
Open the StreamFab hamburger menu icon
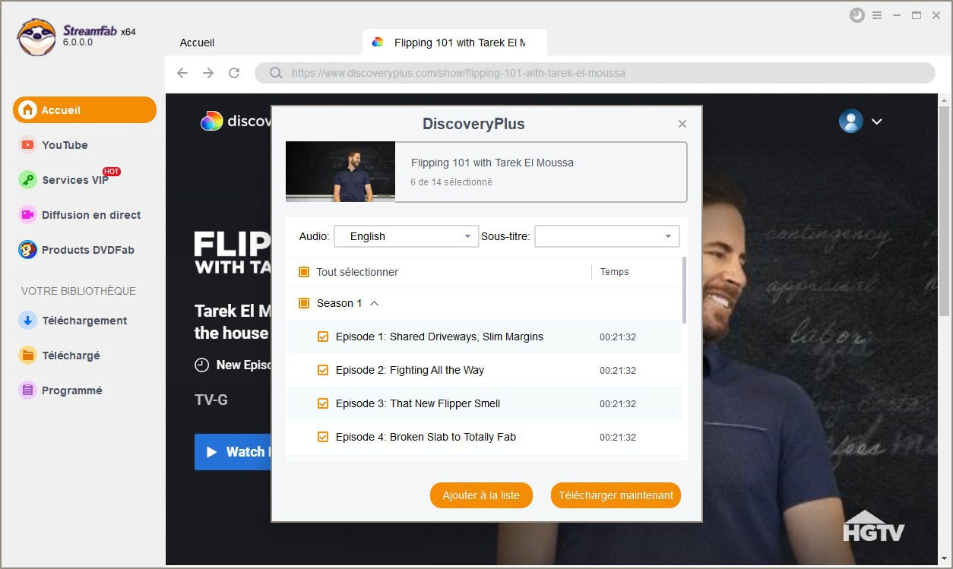[x=877, y=15]
